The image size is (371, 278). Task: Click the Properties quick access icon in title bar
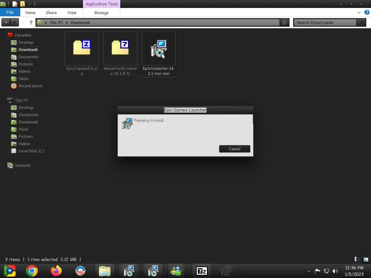pos(14,4)
